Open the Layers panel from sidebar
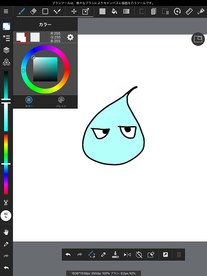The width and height of the screenshot is (207, 276). click(7, 50)
